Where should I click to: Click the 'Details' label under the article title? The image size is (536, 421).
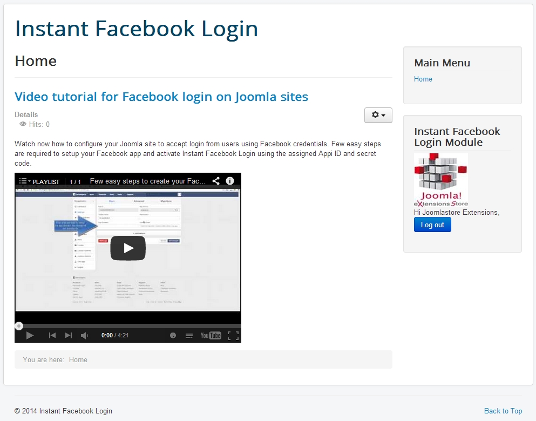pyautogui.click(x=26, y=114)
